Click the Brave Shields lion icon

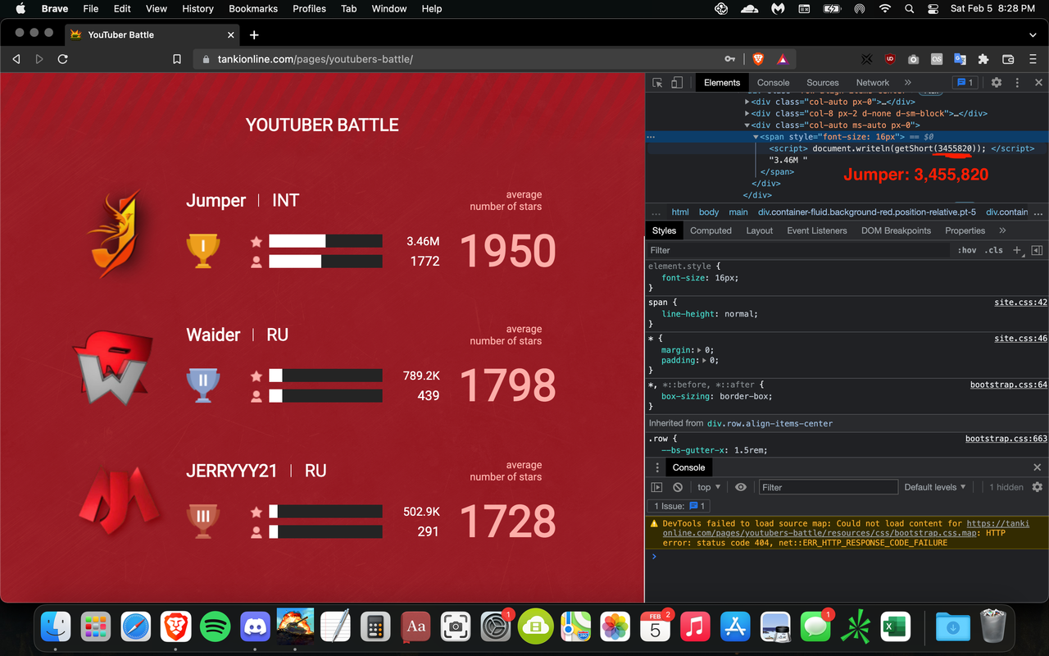pyautogui.click(x=758, y=59)
